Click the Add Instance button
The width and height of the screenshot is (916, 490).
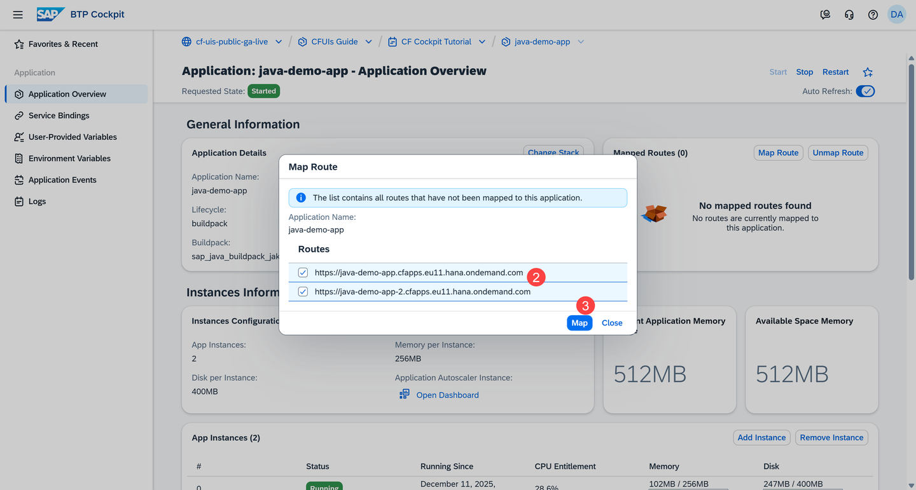click(762, 437)
